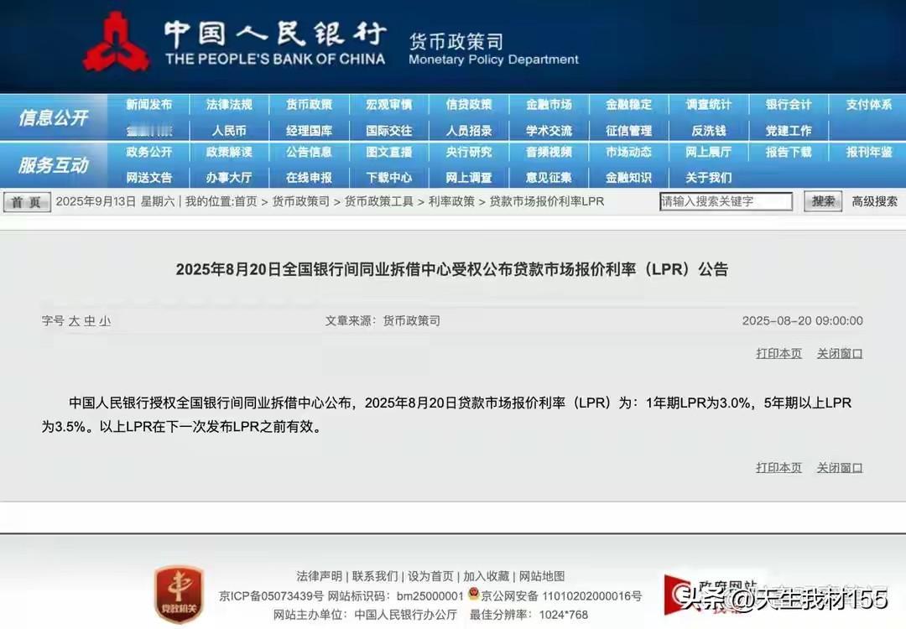Viewport: 906px width, 629px height.
Task: Open the 办事大厅 menu item
Action: click(229, 177)
